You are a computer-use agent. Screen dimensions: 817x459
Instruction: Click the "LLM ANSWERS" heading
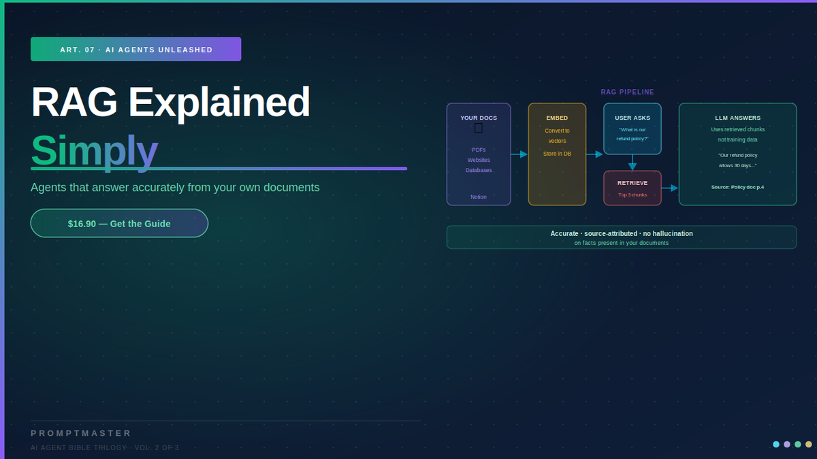point(738,118)
